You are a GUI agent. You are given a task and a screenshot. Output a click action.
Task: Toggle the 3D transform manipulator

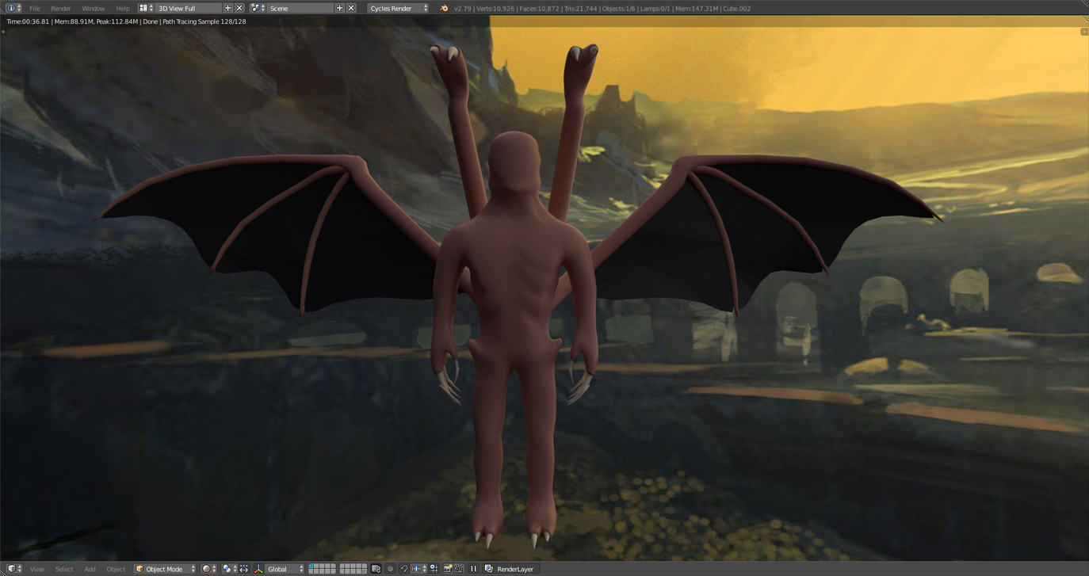coord(258,569)
